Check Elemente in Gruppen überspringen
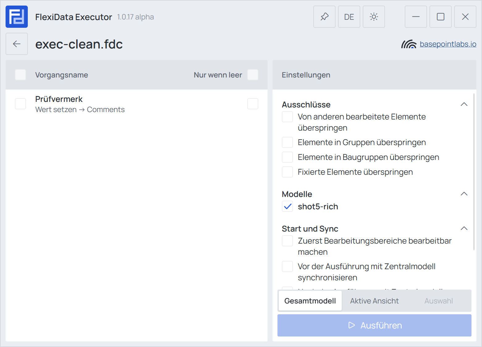Screen dimensions: 482x347 click(287, 143)
